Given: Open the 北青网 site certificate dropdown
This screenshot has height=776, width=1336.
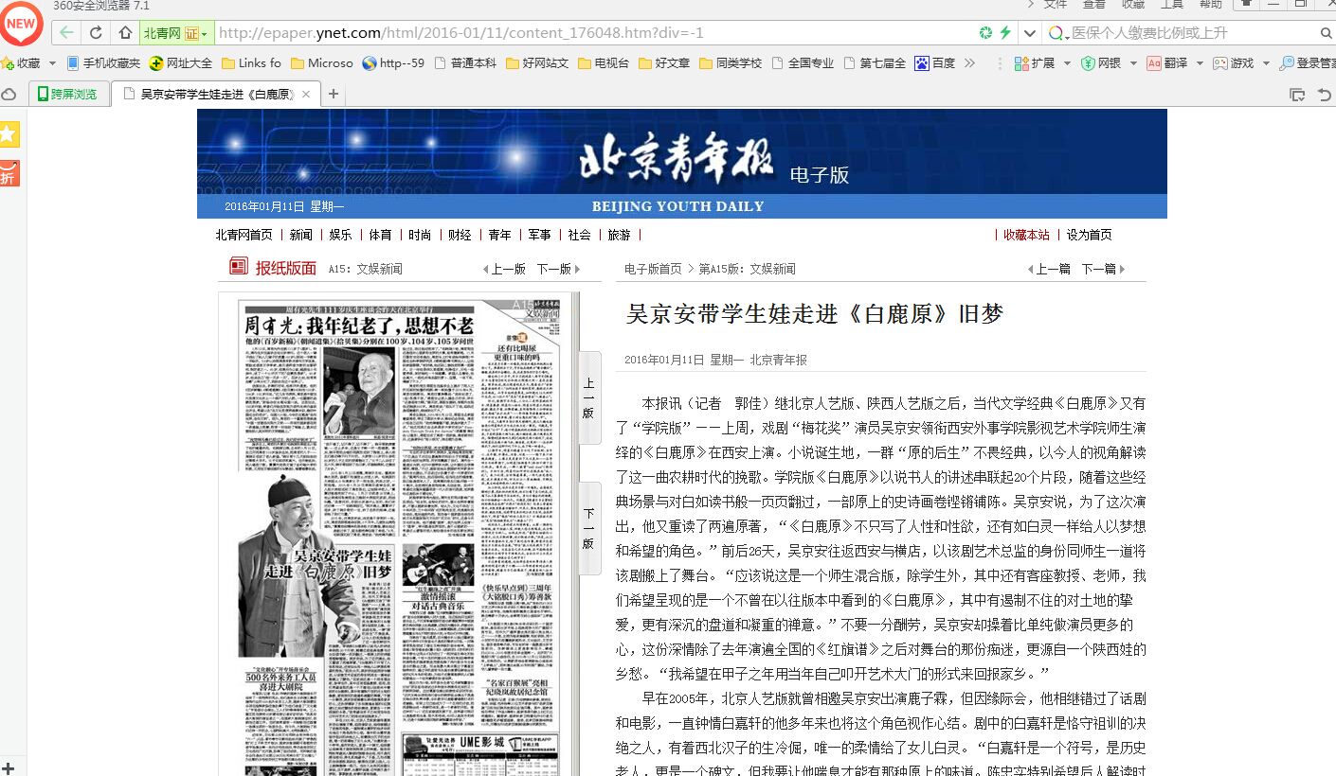Looking at the screenshot, I should click(176, 33).
